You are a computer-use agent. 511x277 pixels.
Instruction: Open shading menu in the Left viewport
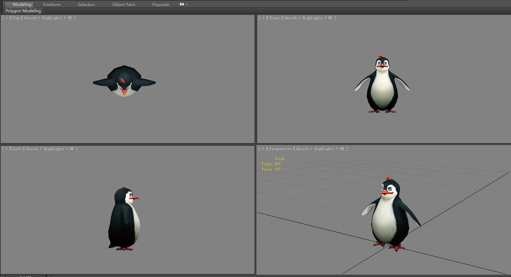(x=50, y=149)
